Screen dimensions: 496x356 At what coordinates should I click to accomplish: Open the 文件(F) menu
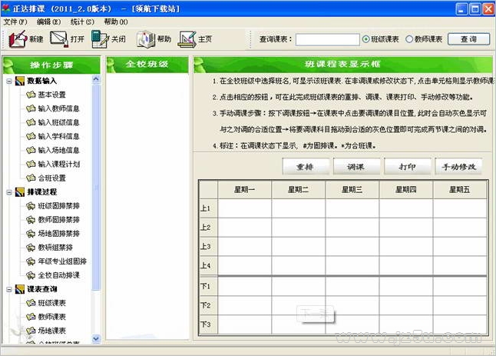point(15,22)
